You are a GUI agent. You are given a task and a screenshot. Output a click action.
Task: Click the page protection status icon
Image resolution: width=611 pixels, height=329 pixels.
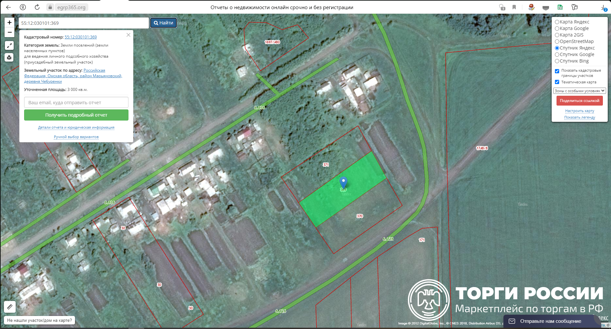coord(502,7)
